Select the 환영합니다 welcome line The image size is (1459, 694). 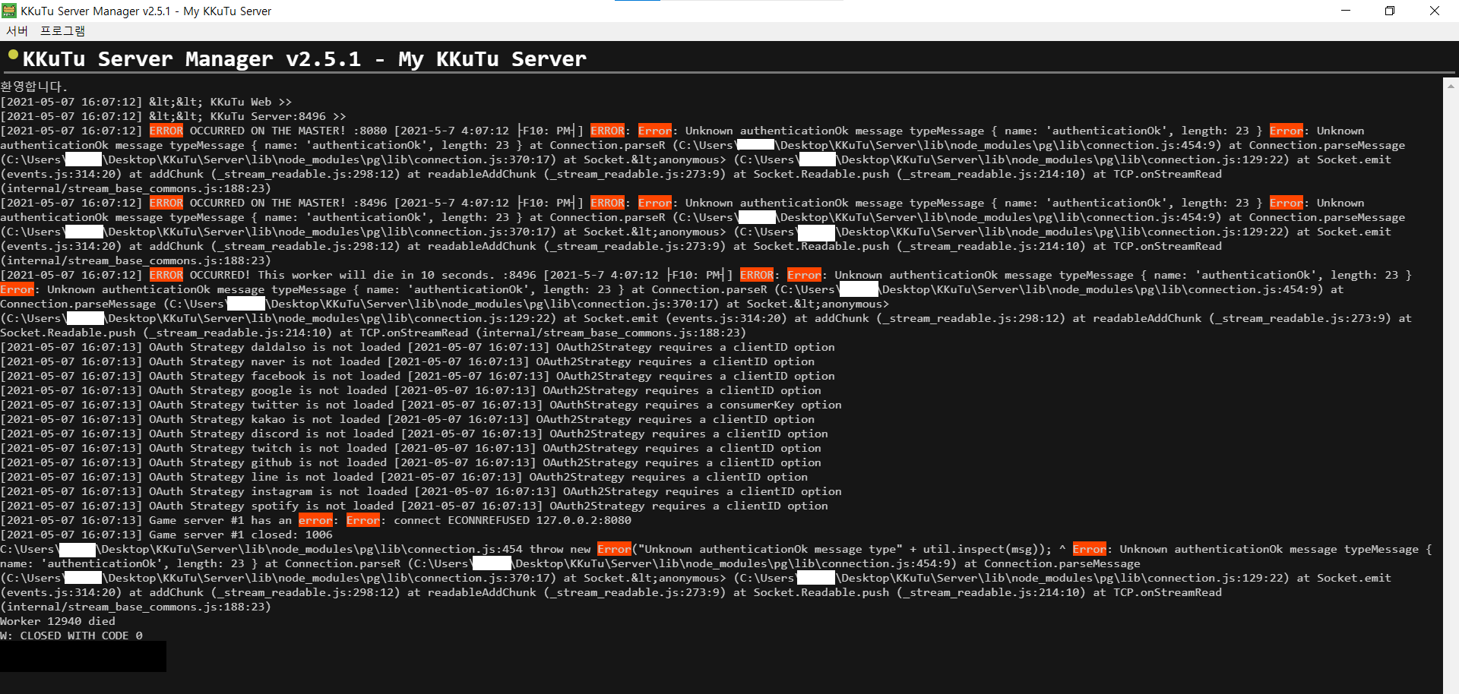(34, 87)
